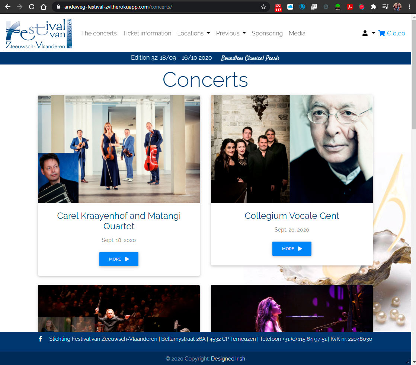Bookmark page with the star icon
The width and height of the screenshot is (416, 365).
263,7
